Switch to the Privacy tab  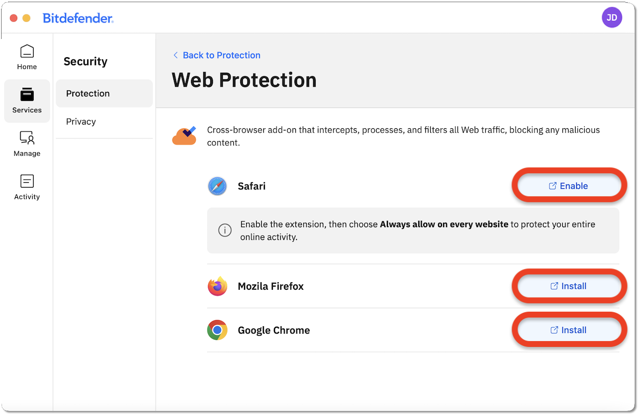[81, 121]
